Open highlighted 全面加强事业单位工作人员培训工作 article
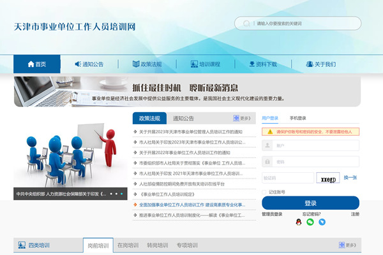This screenshot has height=255, width=383. pyautogui.click(x=192, y=205)
